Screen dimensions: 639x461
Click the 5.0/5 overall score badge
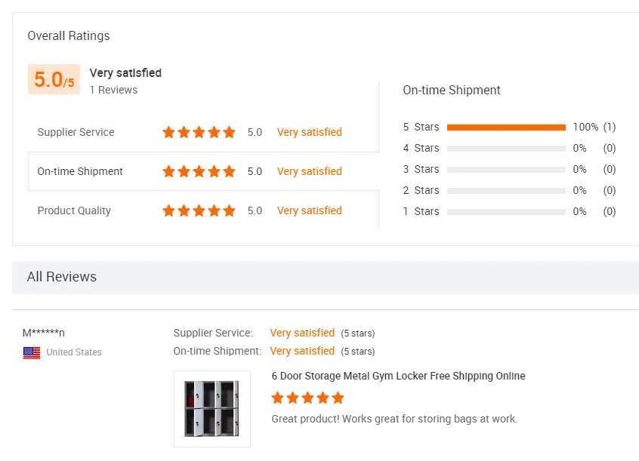tap(54, 79)
